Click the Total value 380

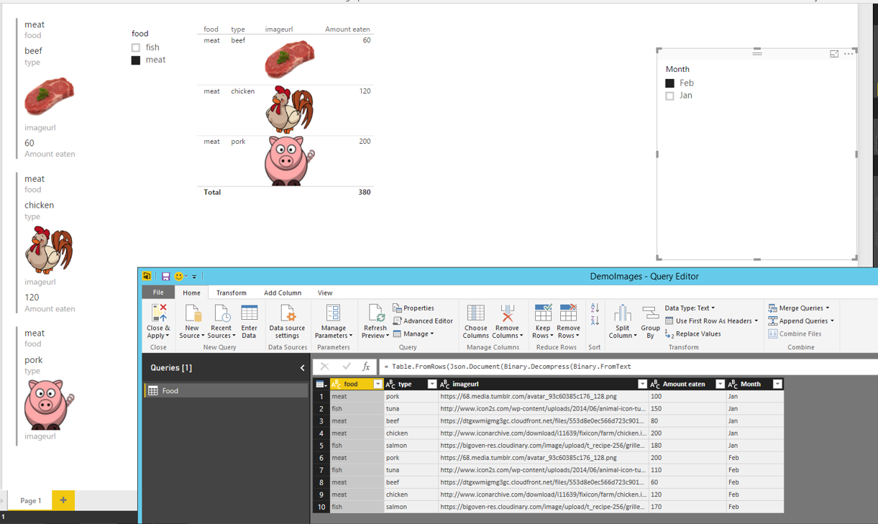365,193
